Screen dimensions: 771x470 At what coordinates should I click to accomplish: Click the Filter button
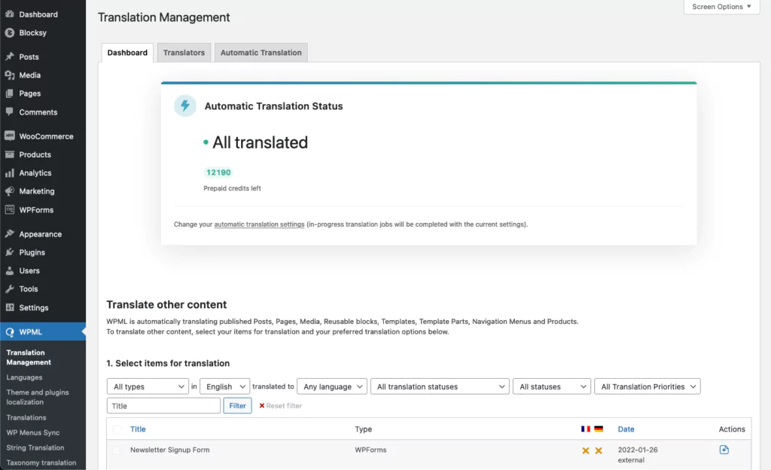tap(237, 405)
